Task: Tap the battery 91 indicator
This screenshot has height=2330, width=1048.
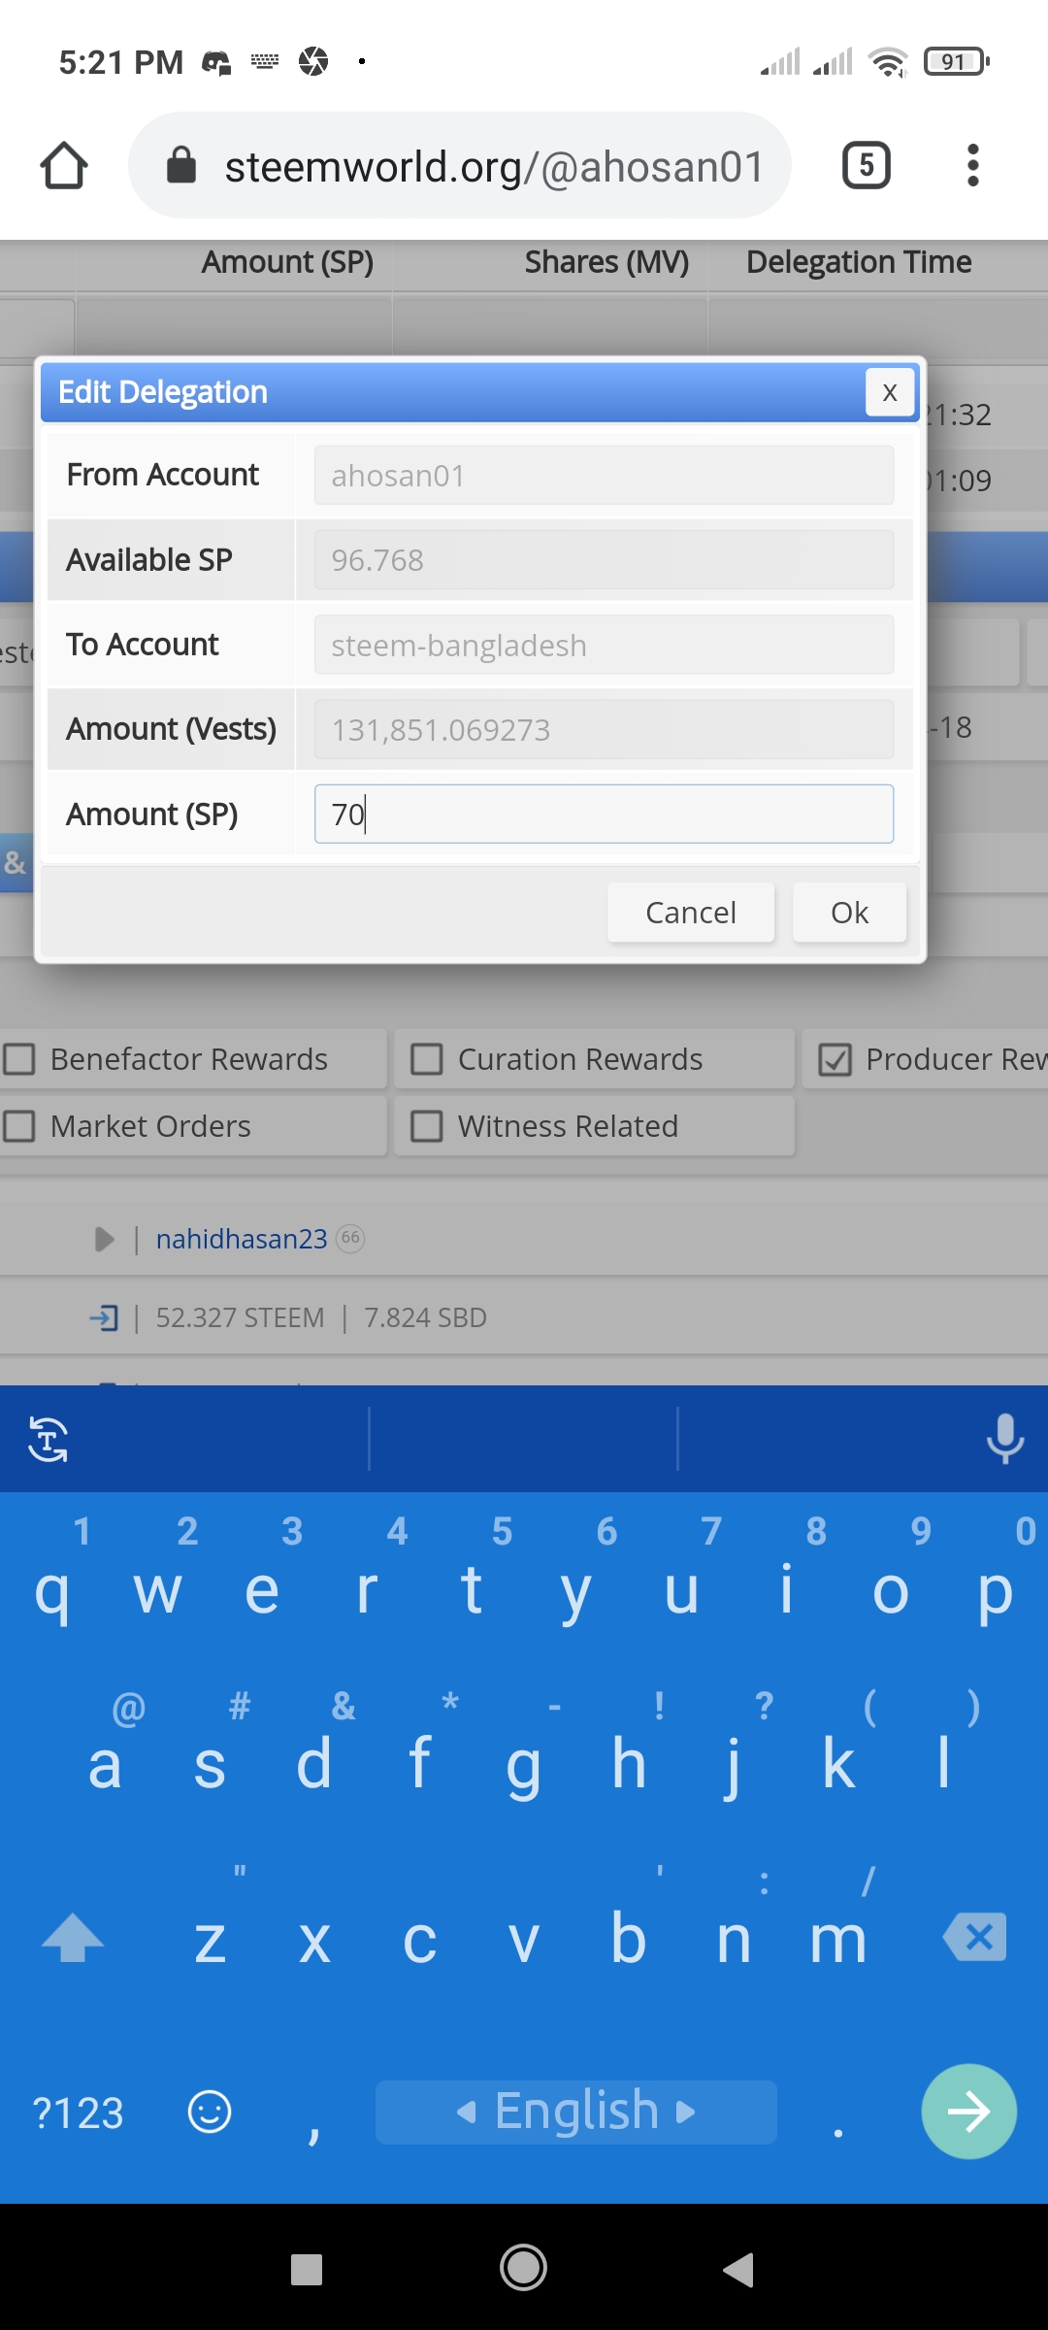Action: [957, 62]
